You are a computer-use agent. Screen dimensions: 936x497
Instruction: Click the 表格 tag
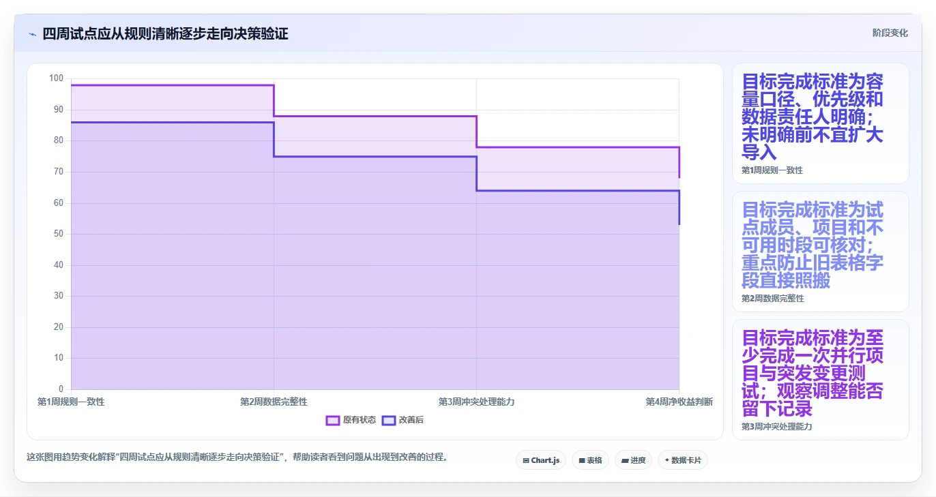[x=590, y=460]
